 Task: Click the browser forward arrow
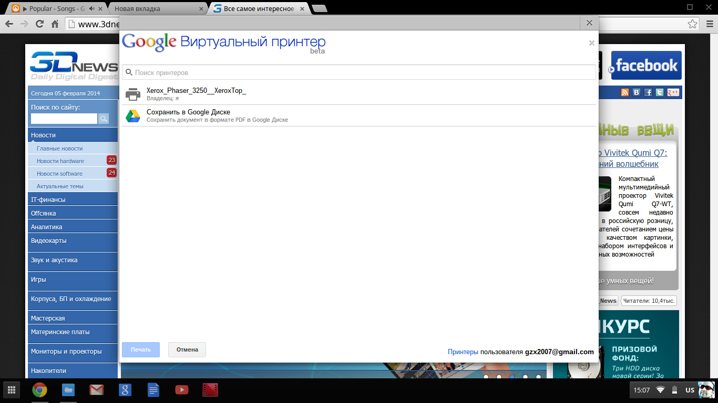pyautogui.click(x=24, y=24)
